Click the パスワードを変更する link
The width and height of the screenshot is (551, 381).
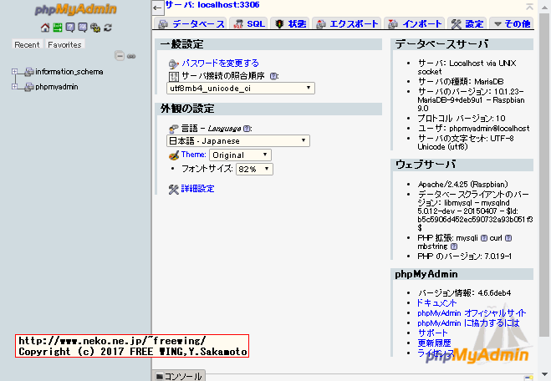[x=220, y=63]
